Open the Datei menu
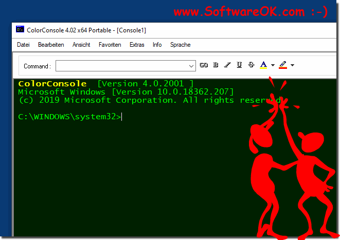340x240 pixels. pyautogui.click(x=23, y=45)
